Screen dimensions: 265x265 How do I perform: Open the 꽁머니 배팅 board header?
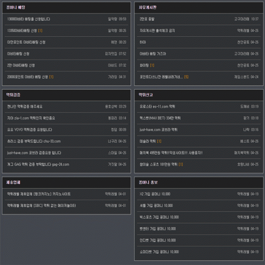click(16, 8)
